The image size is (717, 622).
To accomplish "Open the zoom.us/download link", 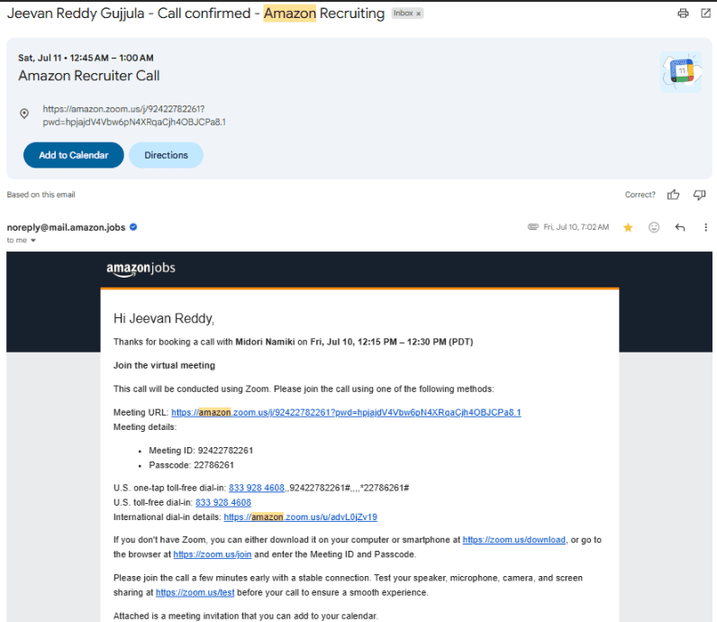I will [514, 540].
